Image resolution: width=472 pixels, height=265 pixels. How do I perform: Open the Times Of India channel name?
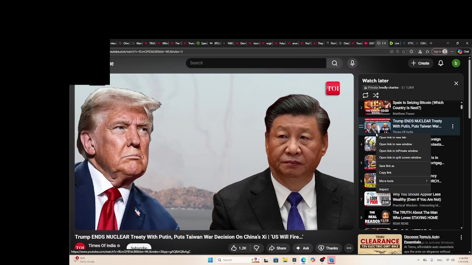pos(102,246)
